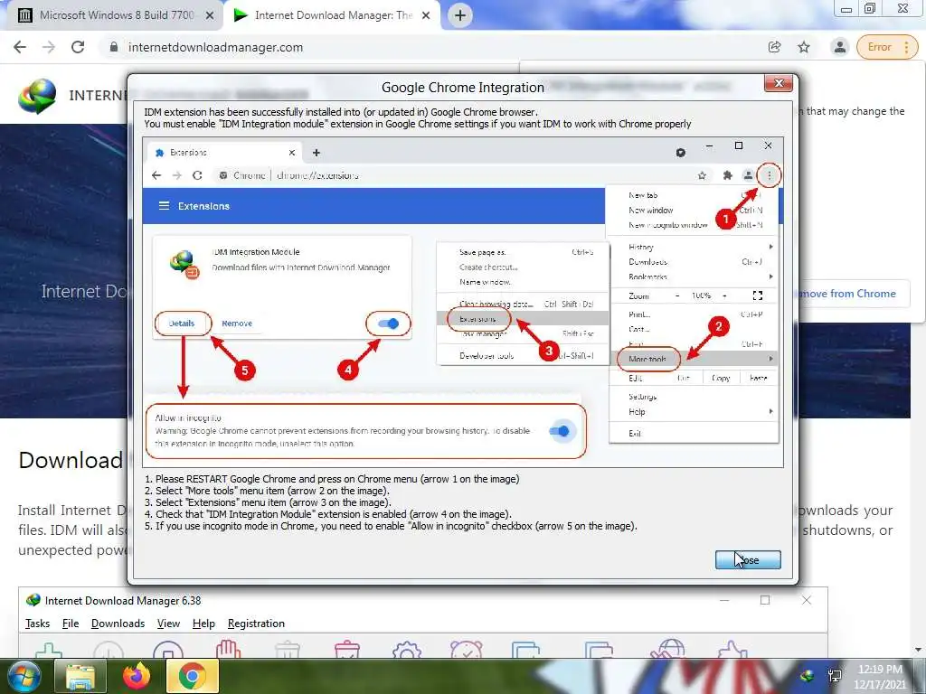The height and width of the screenshot is (694, 926).
Task: Open the File menu in IDM
Action: click(71, 624)
